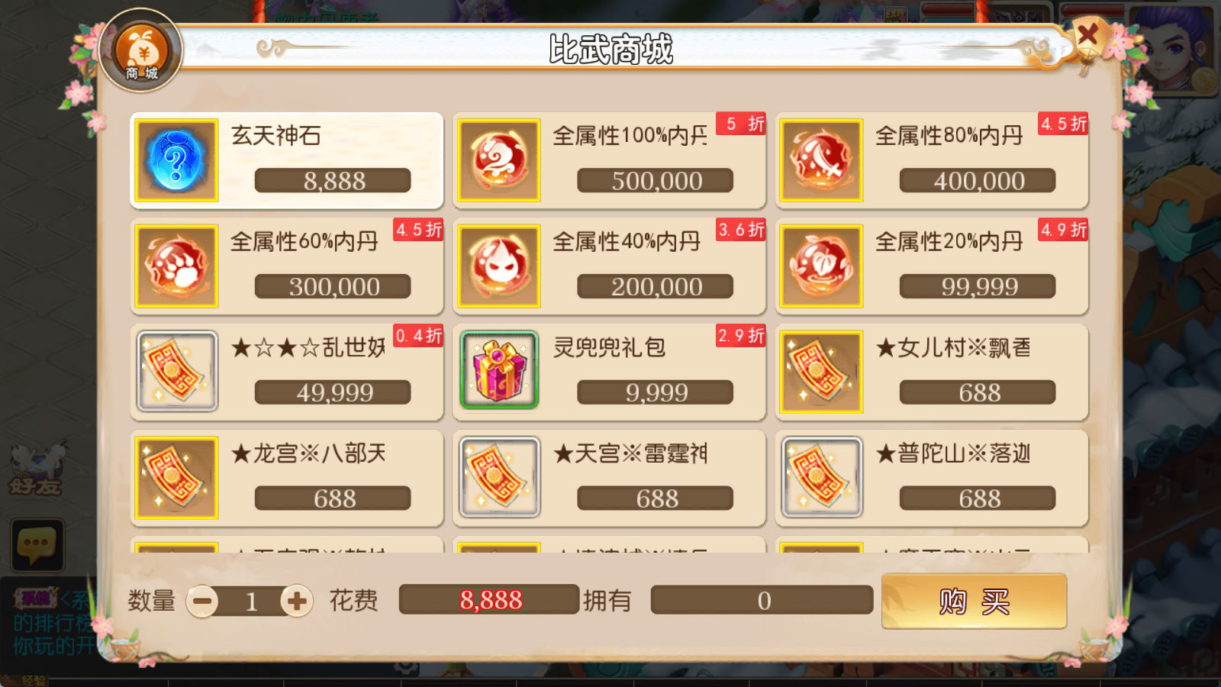Select the 玄天神石 blue stone icon
Image resolution: width=1221 pixels, height=687 pixels.
coord(176,160)
